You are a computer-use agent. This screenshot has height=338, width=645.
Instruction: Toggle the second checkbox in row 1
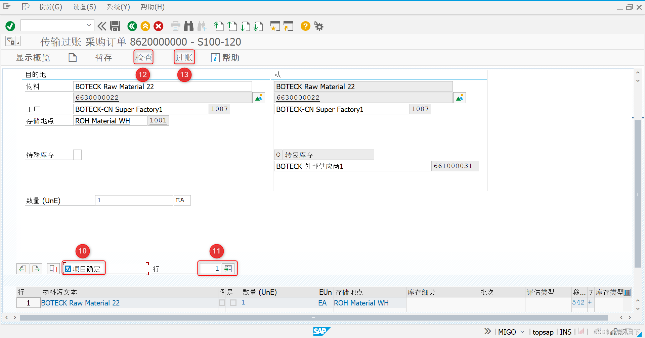(233, 302)
